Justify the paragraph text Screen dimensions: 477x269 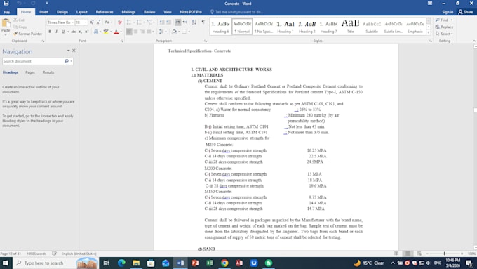click(x=149, y=32)
